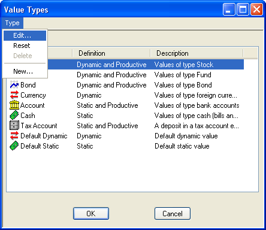
Task: Choose Edit... from the Type menu
Action: (25, 35)
